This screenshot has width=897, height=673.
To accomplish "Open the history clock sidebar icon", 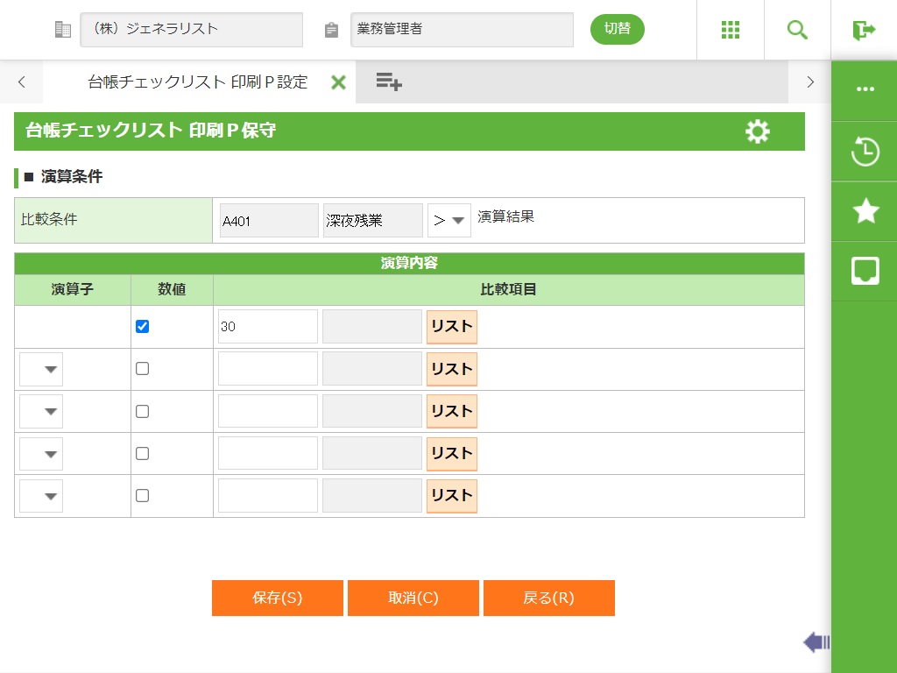I will pyautogui.click(x=865, y=152).
